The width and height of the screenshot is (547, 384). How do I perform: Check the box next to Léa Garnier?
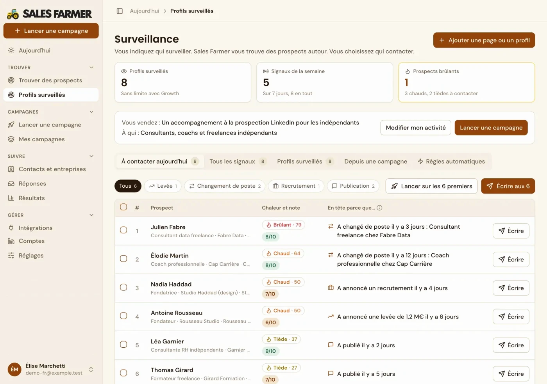pos(123,344)
